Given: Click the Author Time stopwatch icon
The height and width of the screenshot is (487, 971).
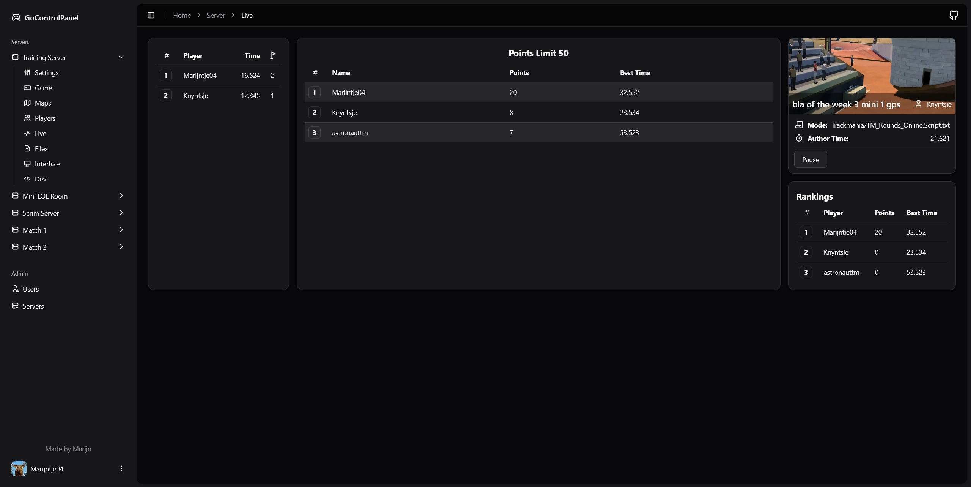Looking at the screenshot, I should (x=799, y=138).
